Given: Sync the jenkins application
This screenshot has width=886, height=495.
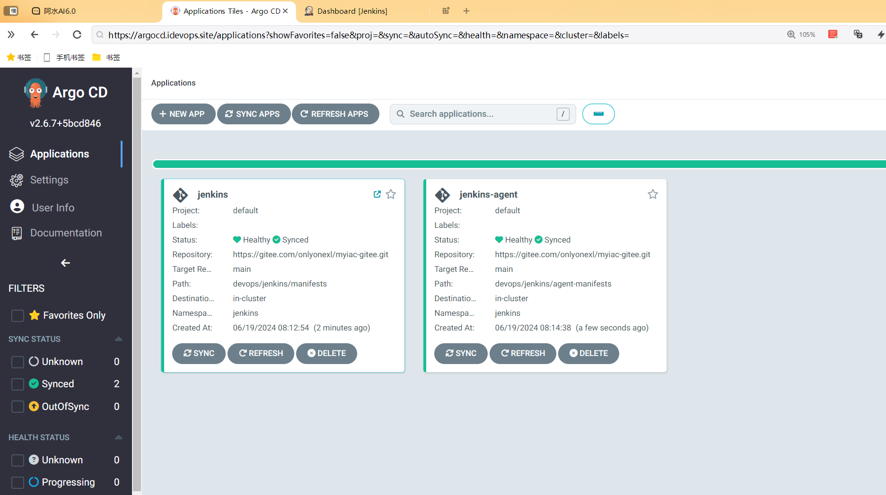Looking at the screenshot, I should click(199, 353).
